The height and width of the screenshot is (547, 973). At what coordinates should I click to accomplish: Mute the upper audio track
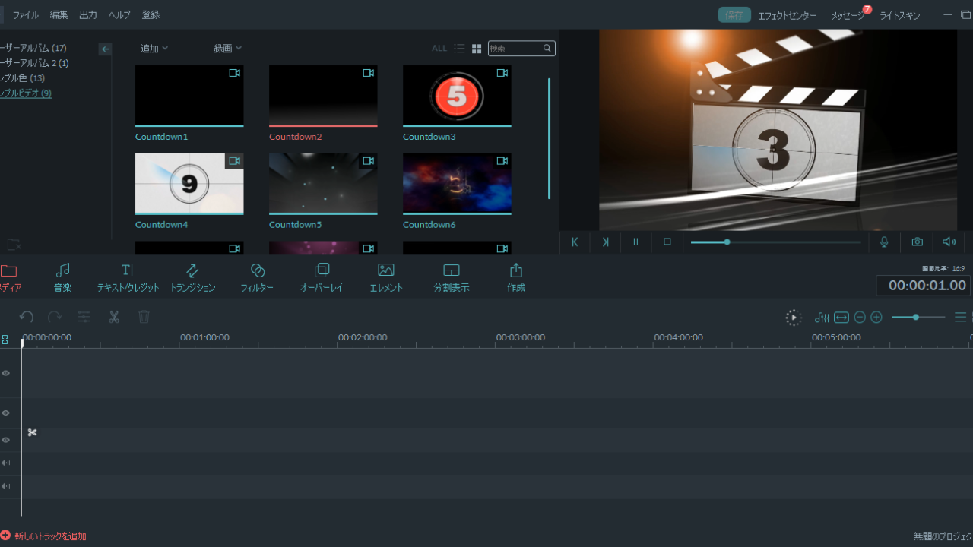[5, 463]
